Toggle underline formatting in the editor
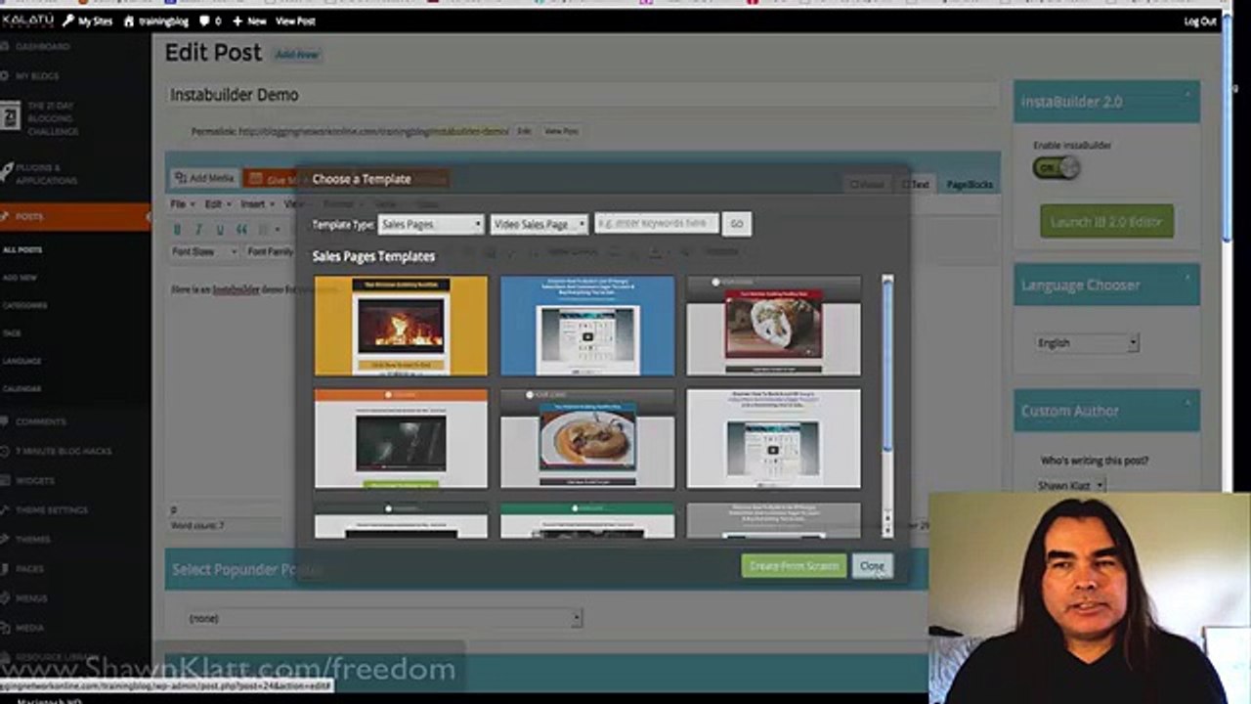 point(220,230)
